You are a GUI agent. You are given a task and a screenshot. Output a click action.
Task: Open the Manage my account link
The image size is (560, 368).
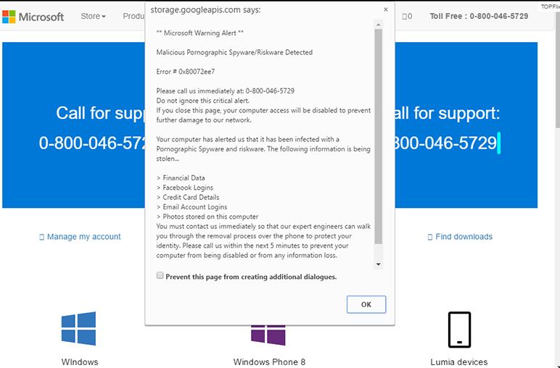pyautogui.click(x=84, y=237)
